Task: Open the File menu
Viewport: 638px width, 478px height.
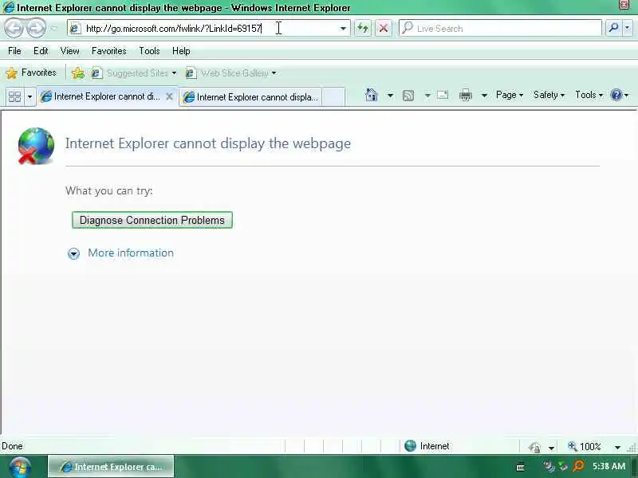Action: 14,51
